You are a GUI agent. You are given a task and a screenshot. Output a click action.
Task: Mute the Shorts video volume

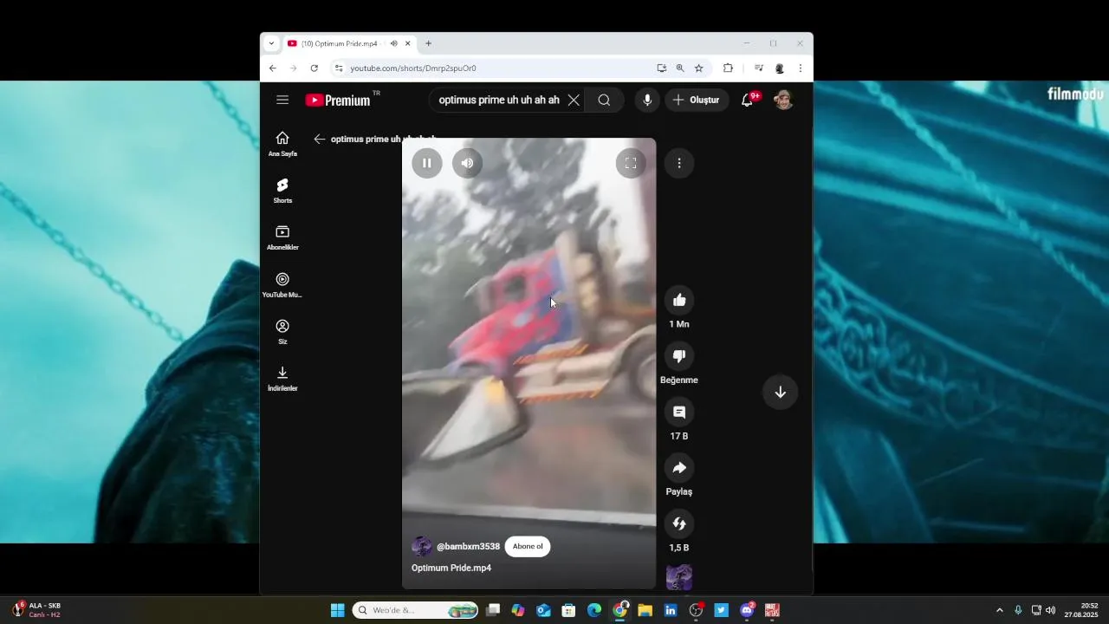pos(467,163)
